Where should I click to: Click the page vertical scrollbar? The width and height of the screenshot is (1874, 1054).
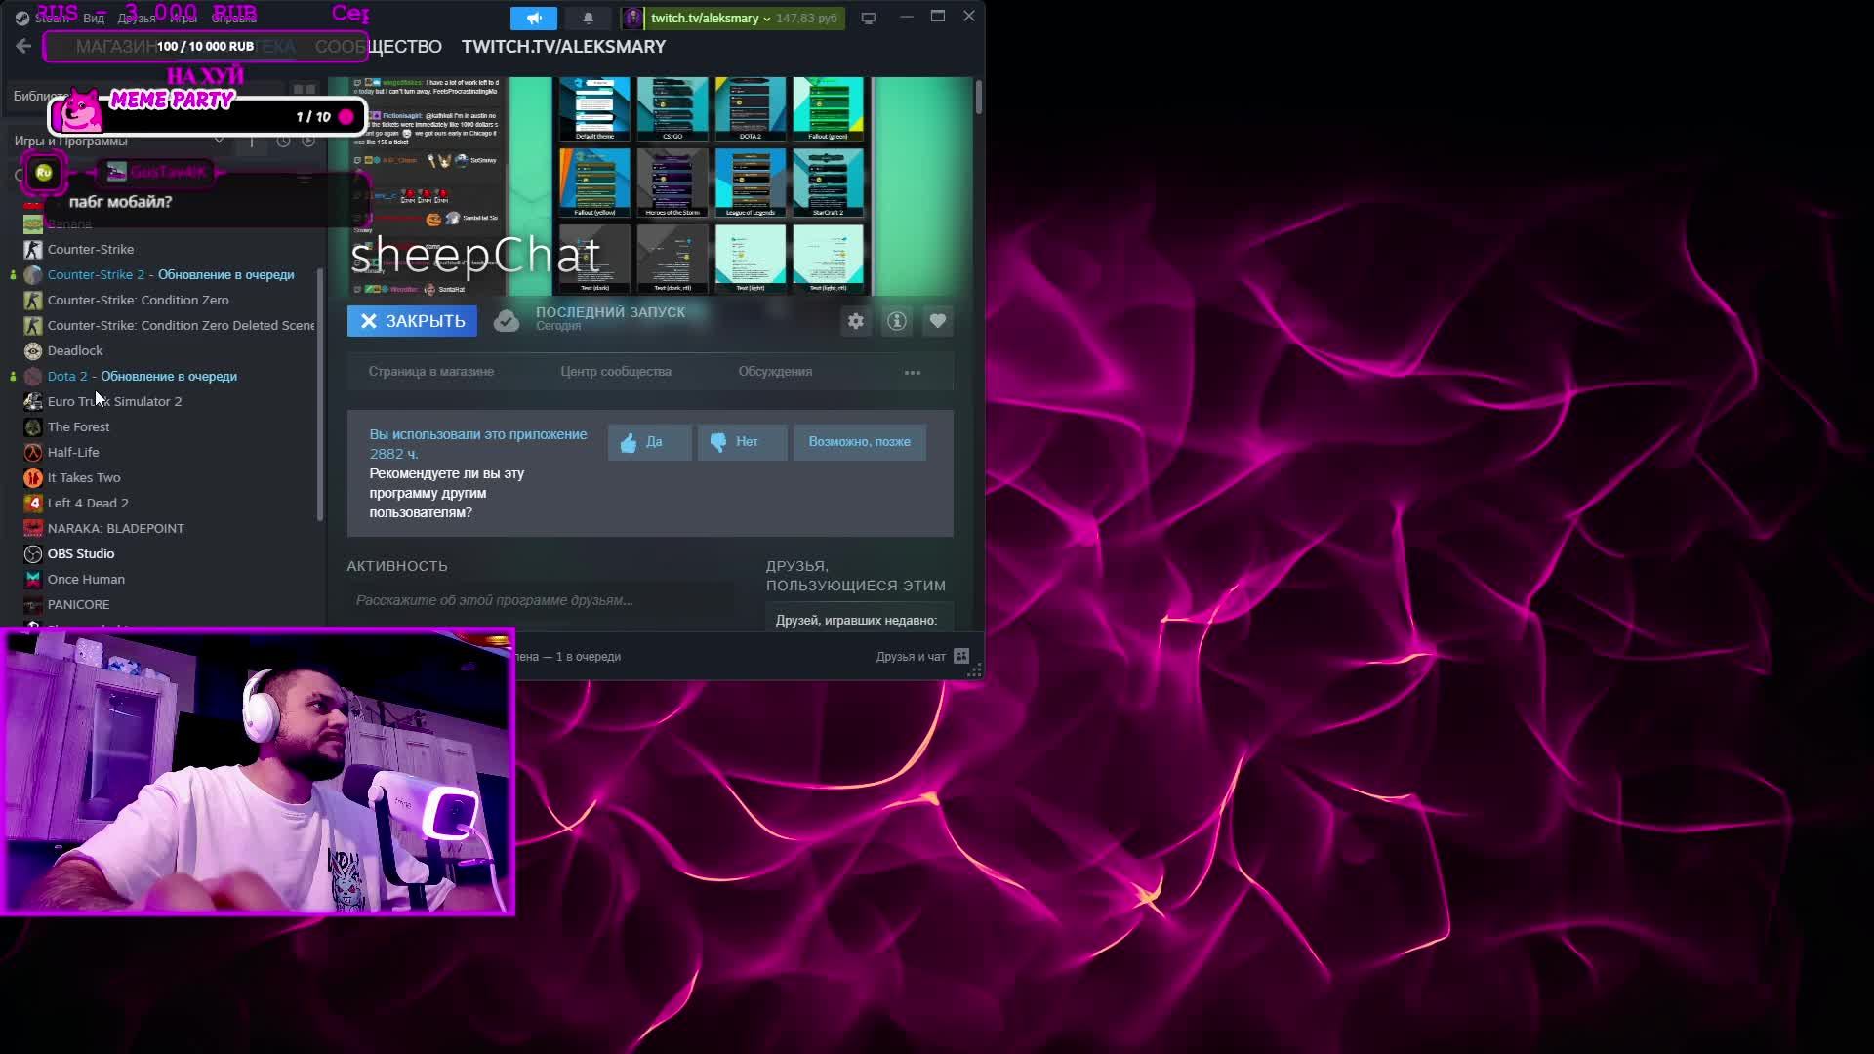978,98
